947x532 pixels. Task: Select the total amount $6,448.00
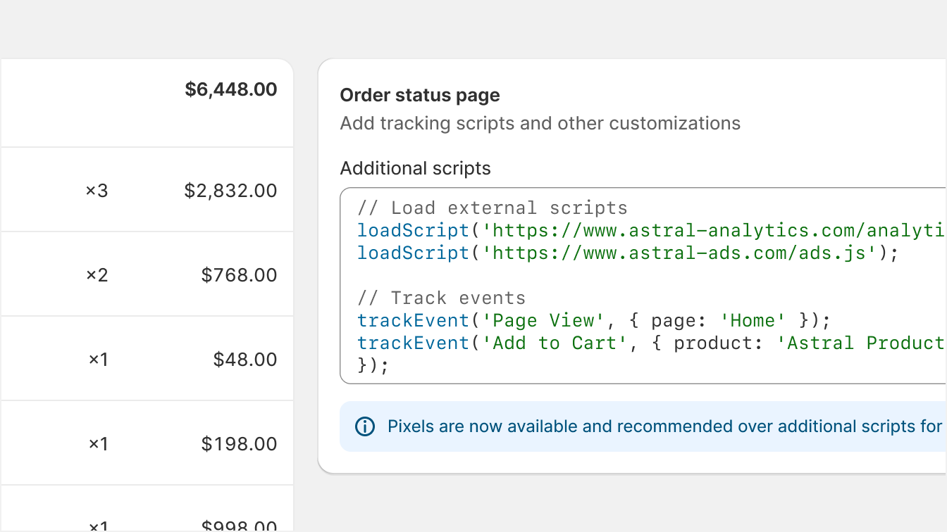tap(231, 89)
